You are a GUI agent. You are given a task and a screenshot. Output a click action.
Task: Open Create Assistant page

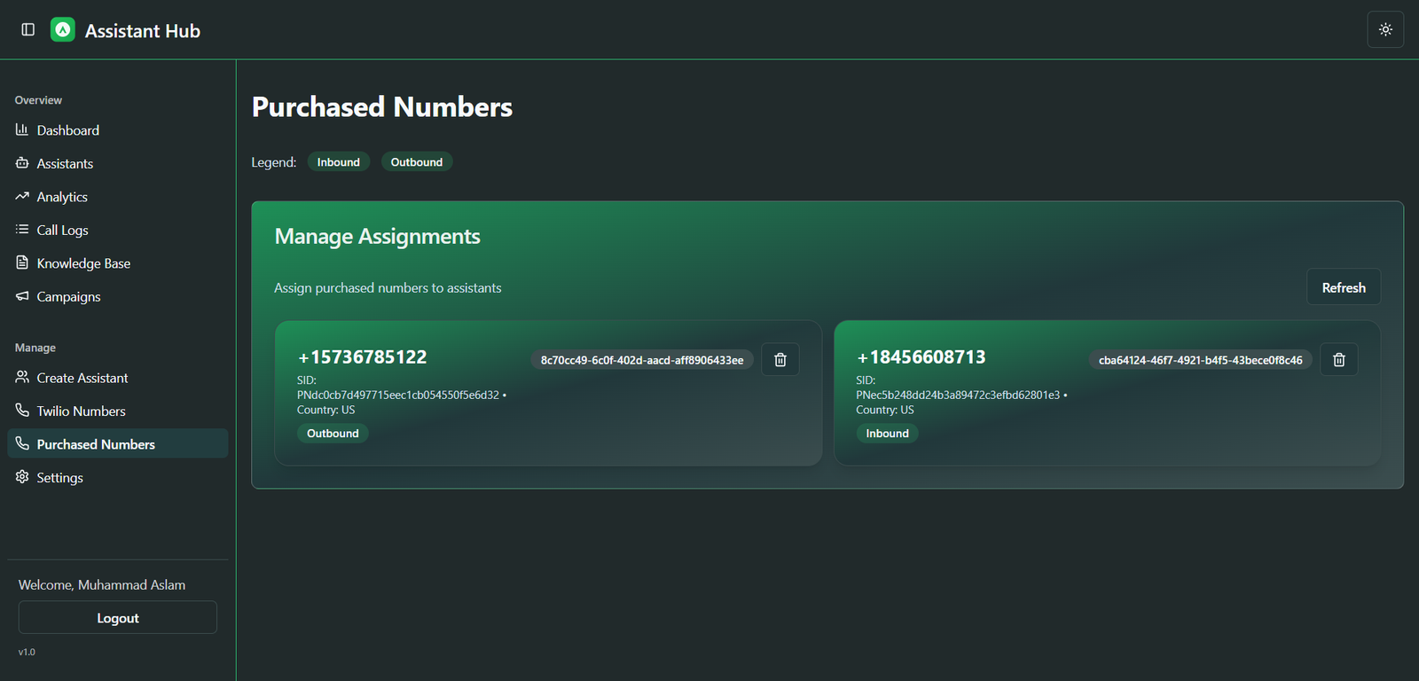point(82,378)
